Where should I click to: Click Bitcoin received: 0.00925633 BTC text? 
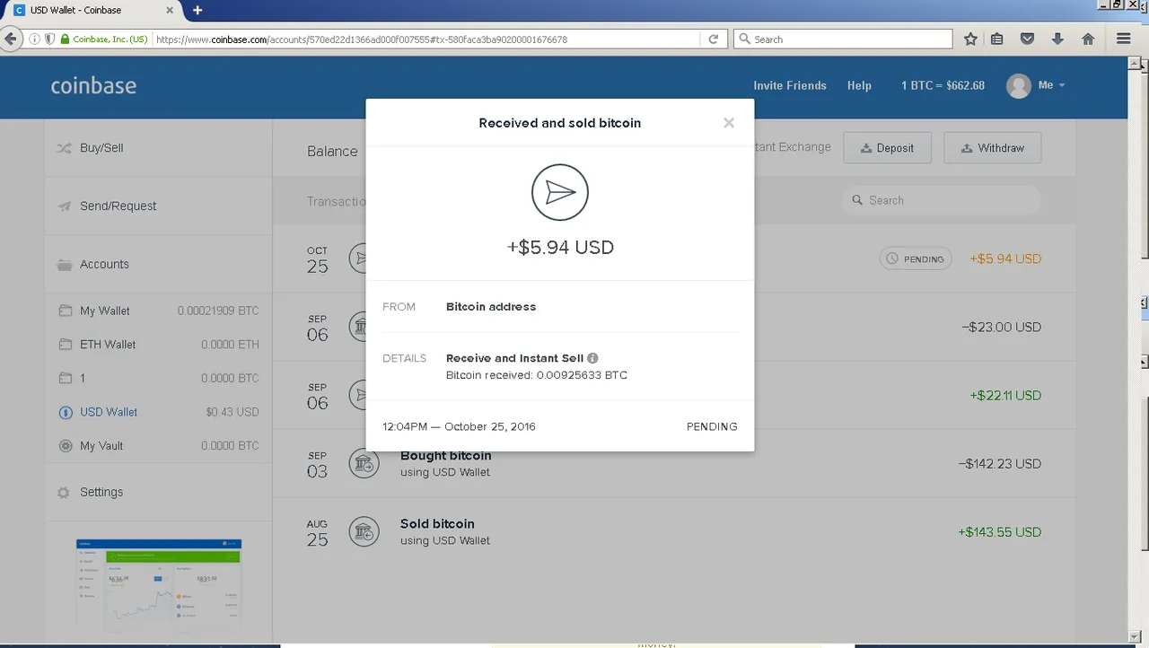pos(537,375)
